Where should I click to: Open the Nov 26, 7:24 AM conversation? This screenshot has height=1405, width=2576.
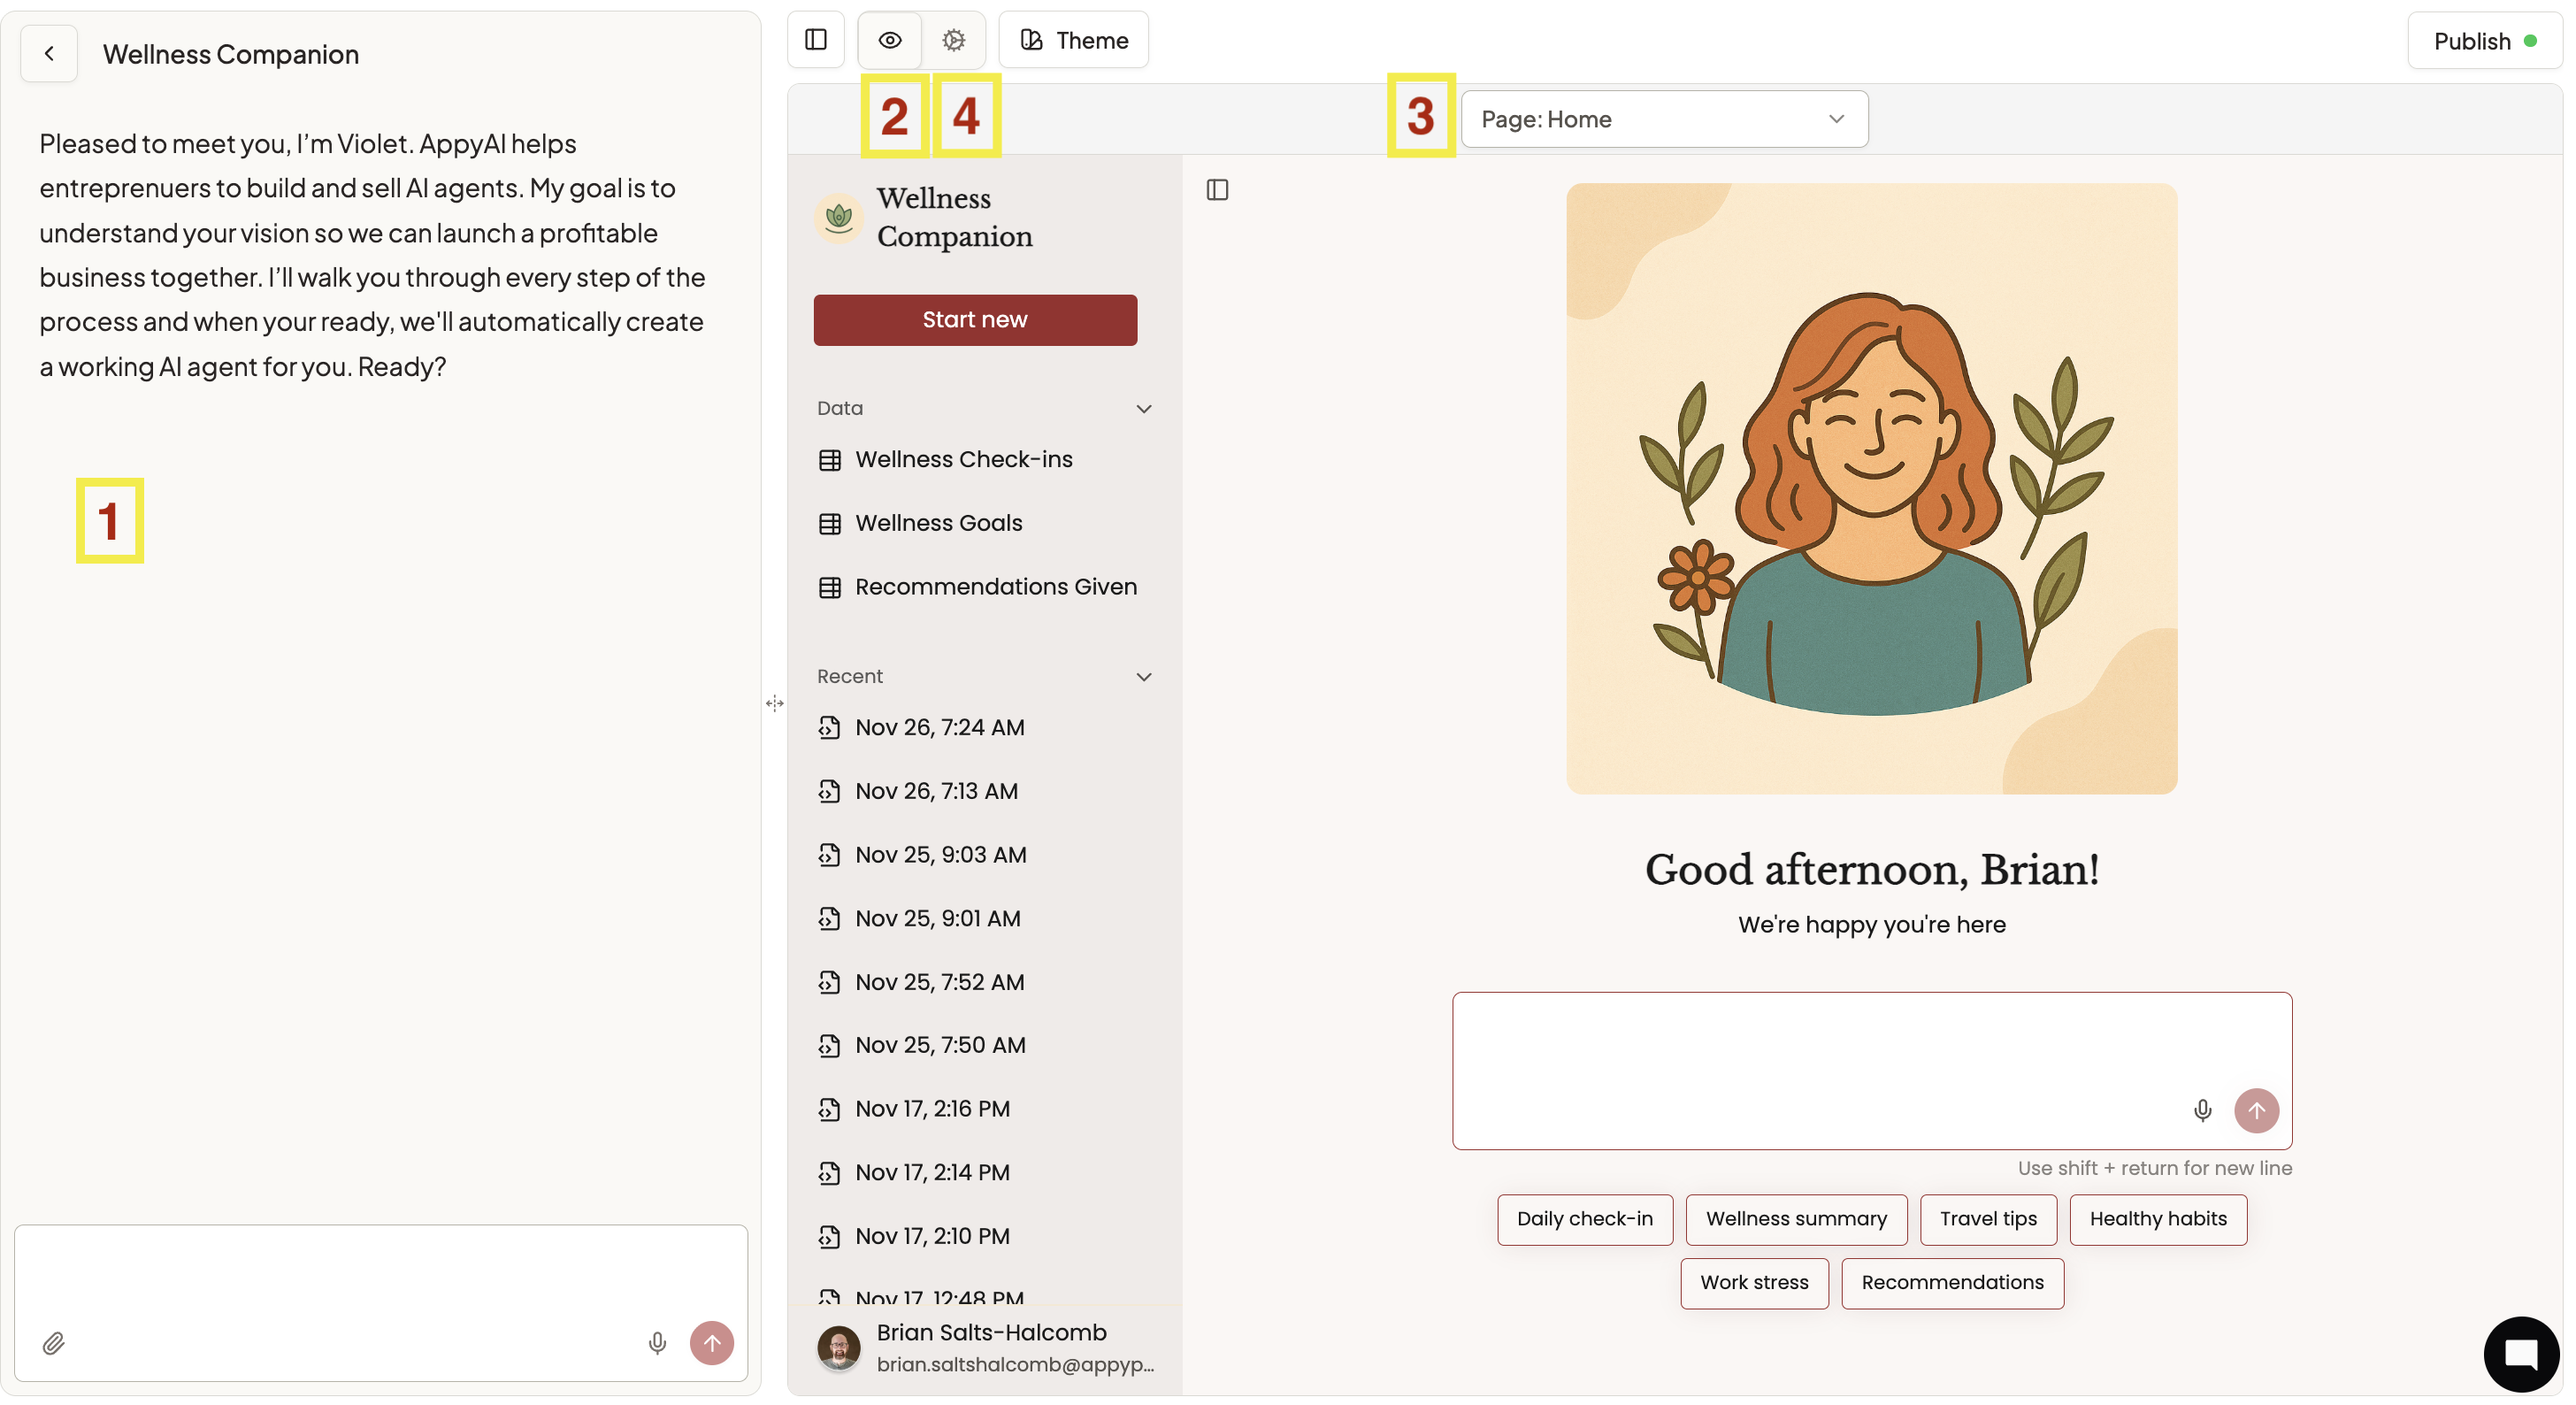[x=939, y=728]
